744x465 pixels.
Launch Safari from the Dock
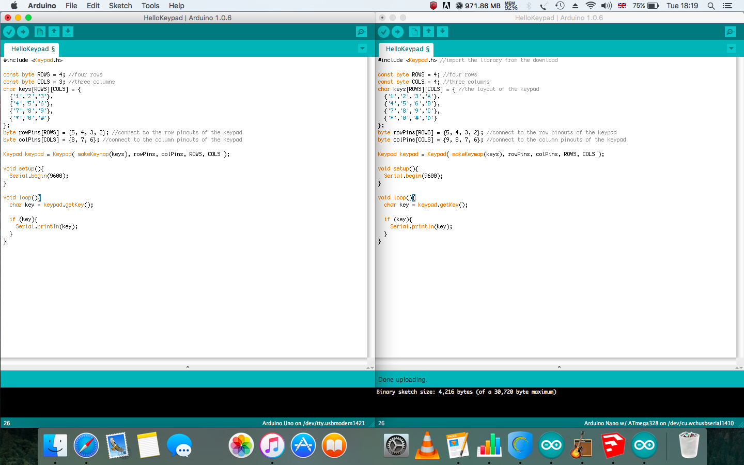86,445
